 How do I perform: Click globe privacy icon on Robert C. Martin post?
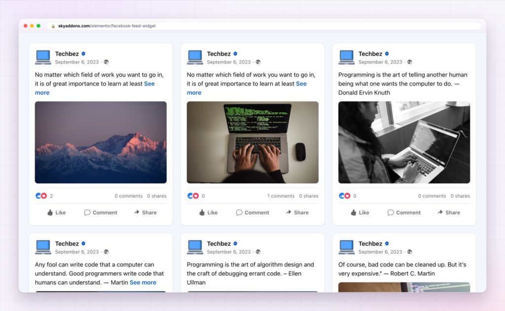410,252
